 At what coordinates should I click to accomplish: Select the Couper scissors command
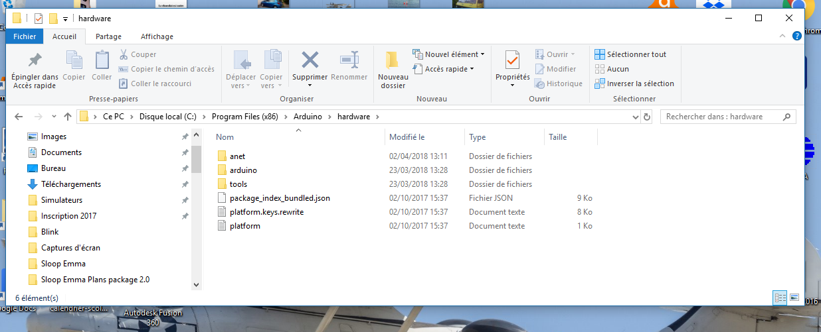coord(138,54)
